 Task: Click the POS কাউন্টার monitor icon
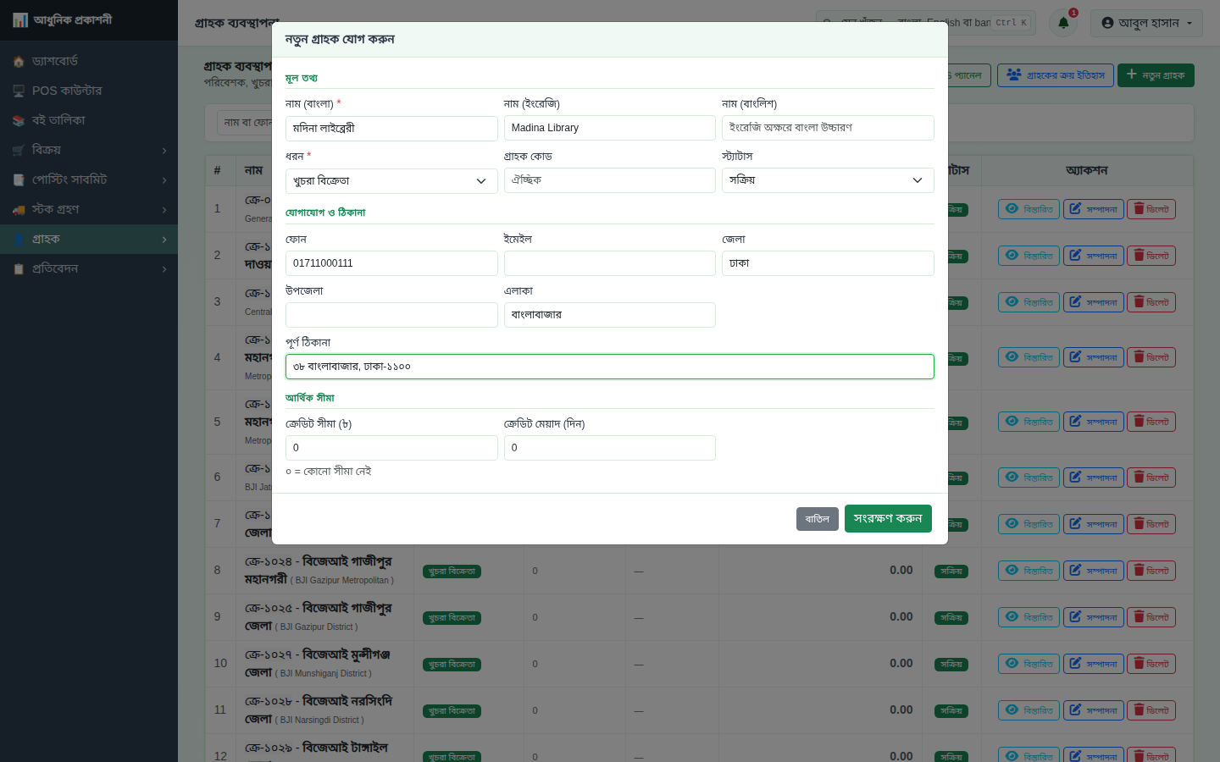coord(19,91)
